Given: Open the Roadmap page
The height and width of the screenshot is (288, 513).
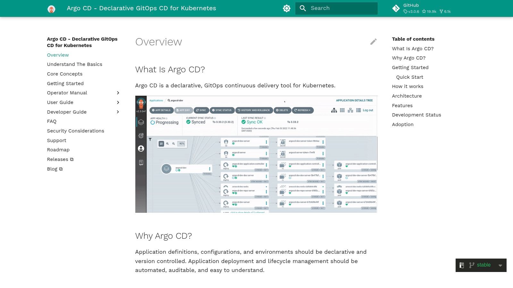Looking at the screenshot, I should tap(58, 150).
